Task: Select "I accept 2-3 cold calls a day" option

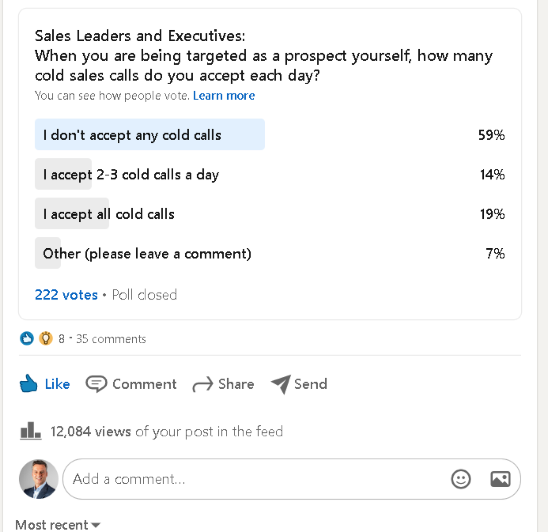Action: click(270, 174)
